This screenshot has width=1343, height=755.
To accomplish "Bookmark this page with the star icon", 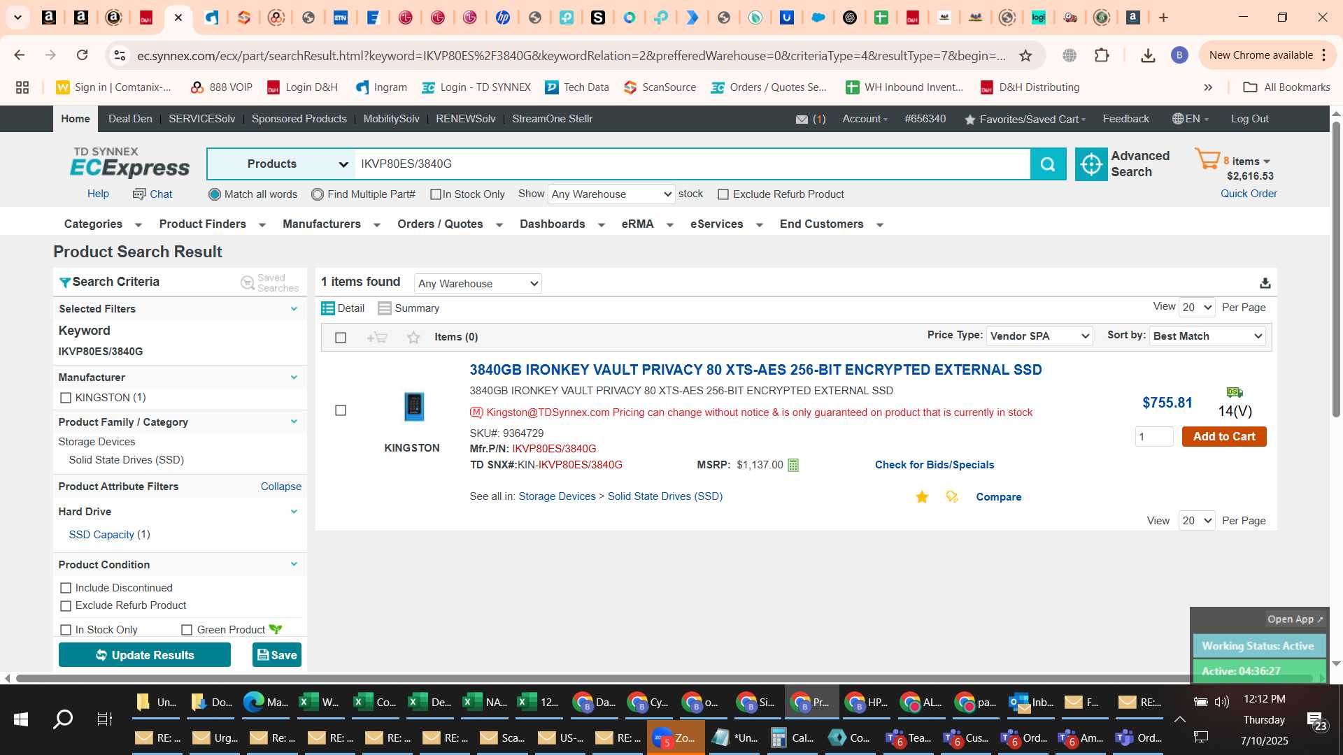I will coord(1025,55).
